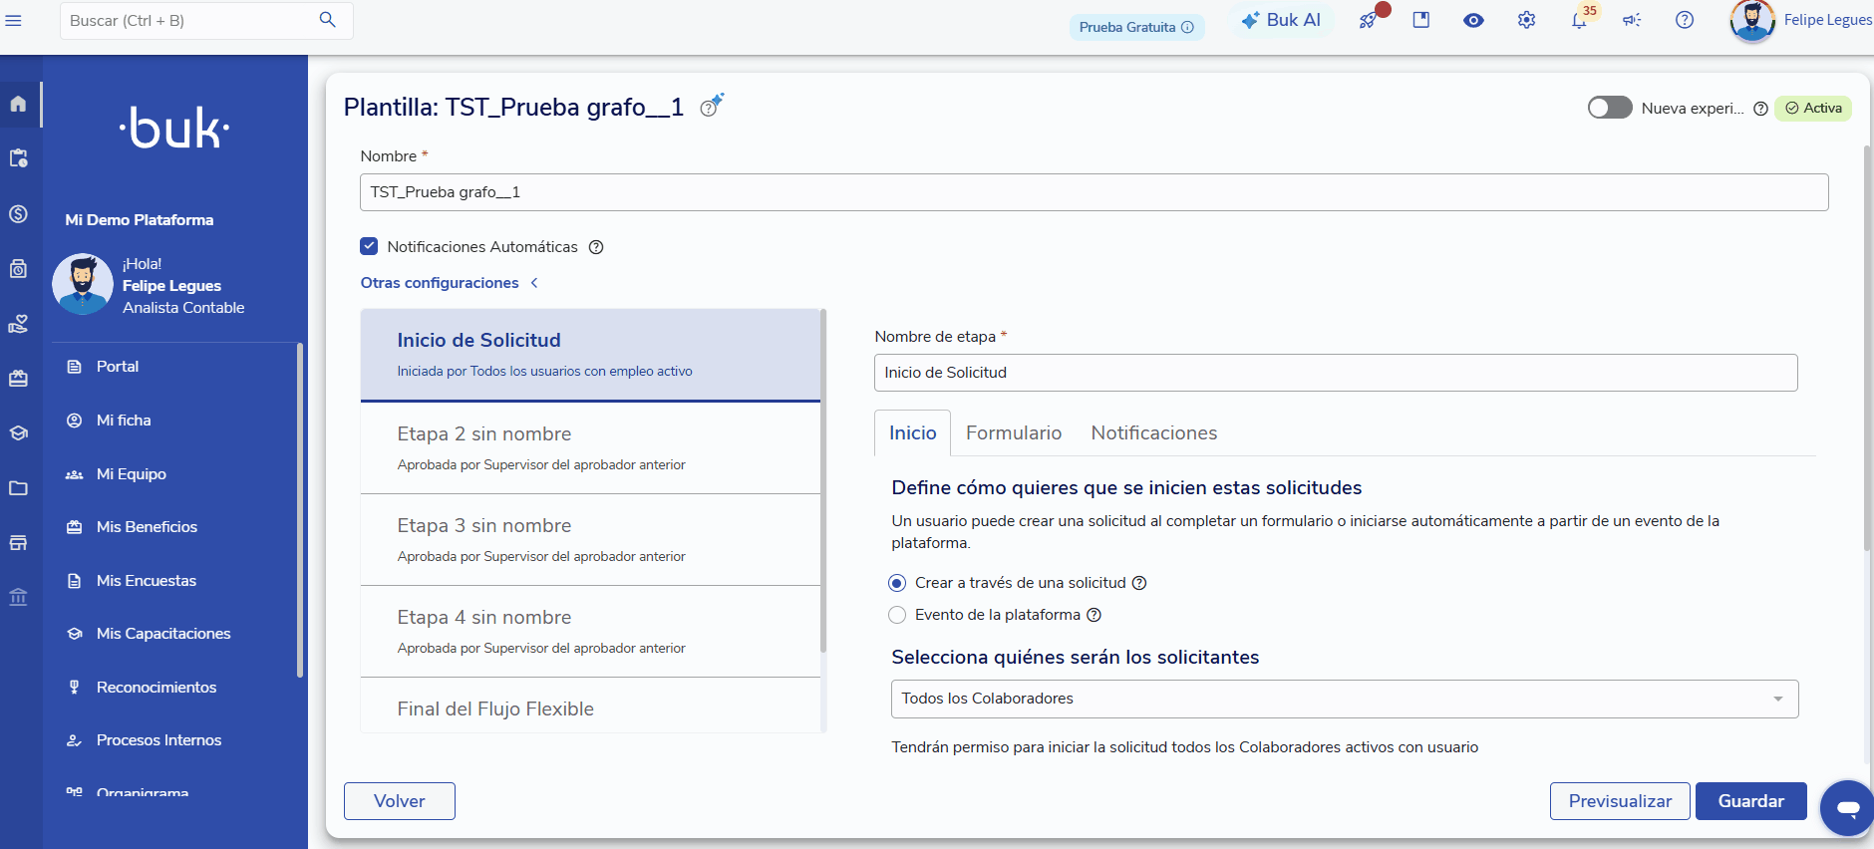1874x849 pixels.
Task: Select the Inicio de Solicitud stage
Action: coord(590,355)
